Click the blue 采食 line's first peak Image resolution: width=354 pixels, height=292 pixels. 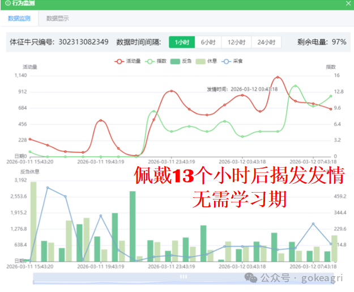click(x=48, y=188)
